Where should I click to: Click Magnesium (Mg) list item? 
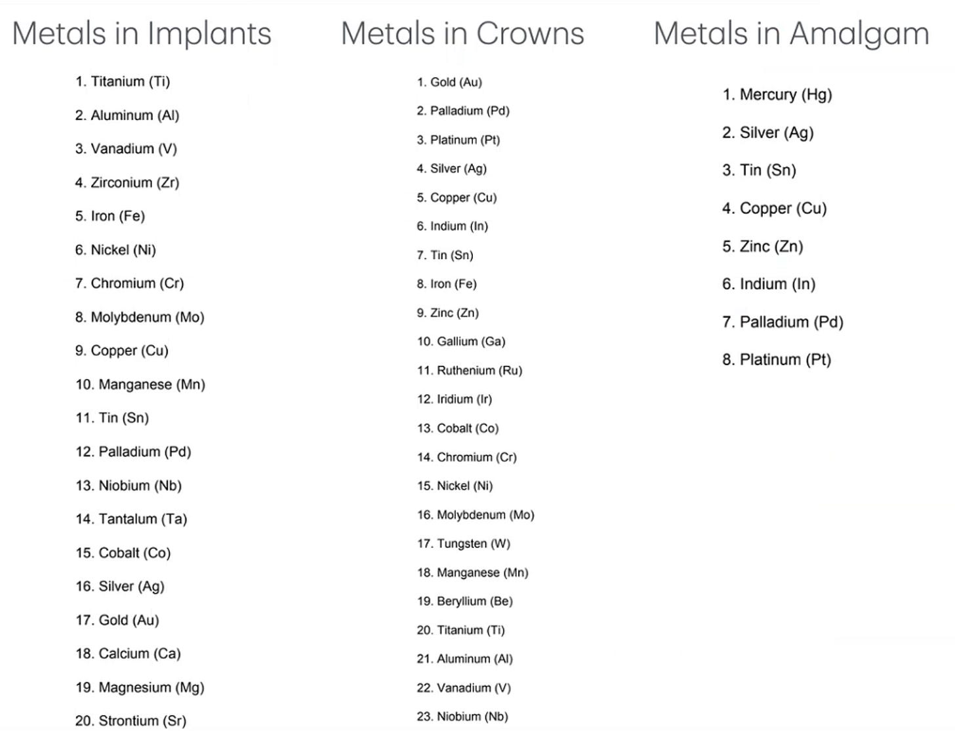pos(140,688)
